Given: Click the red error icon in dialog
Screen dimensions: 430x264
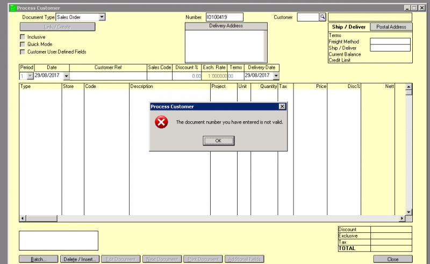Looking at the screenshot, I should click(160, 122).
